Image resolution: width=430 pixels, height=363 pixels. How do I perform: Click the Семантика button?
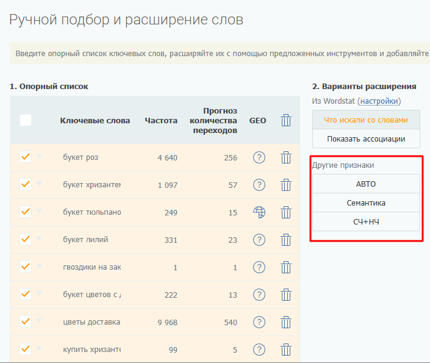click(366, 203)
